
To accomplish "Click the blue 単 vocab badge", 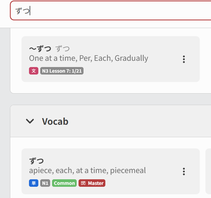I will pos(34,183).
